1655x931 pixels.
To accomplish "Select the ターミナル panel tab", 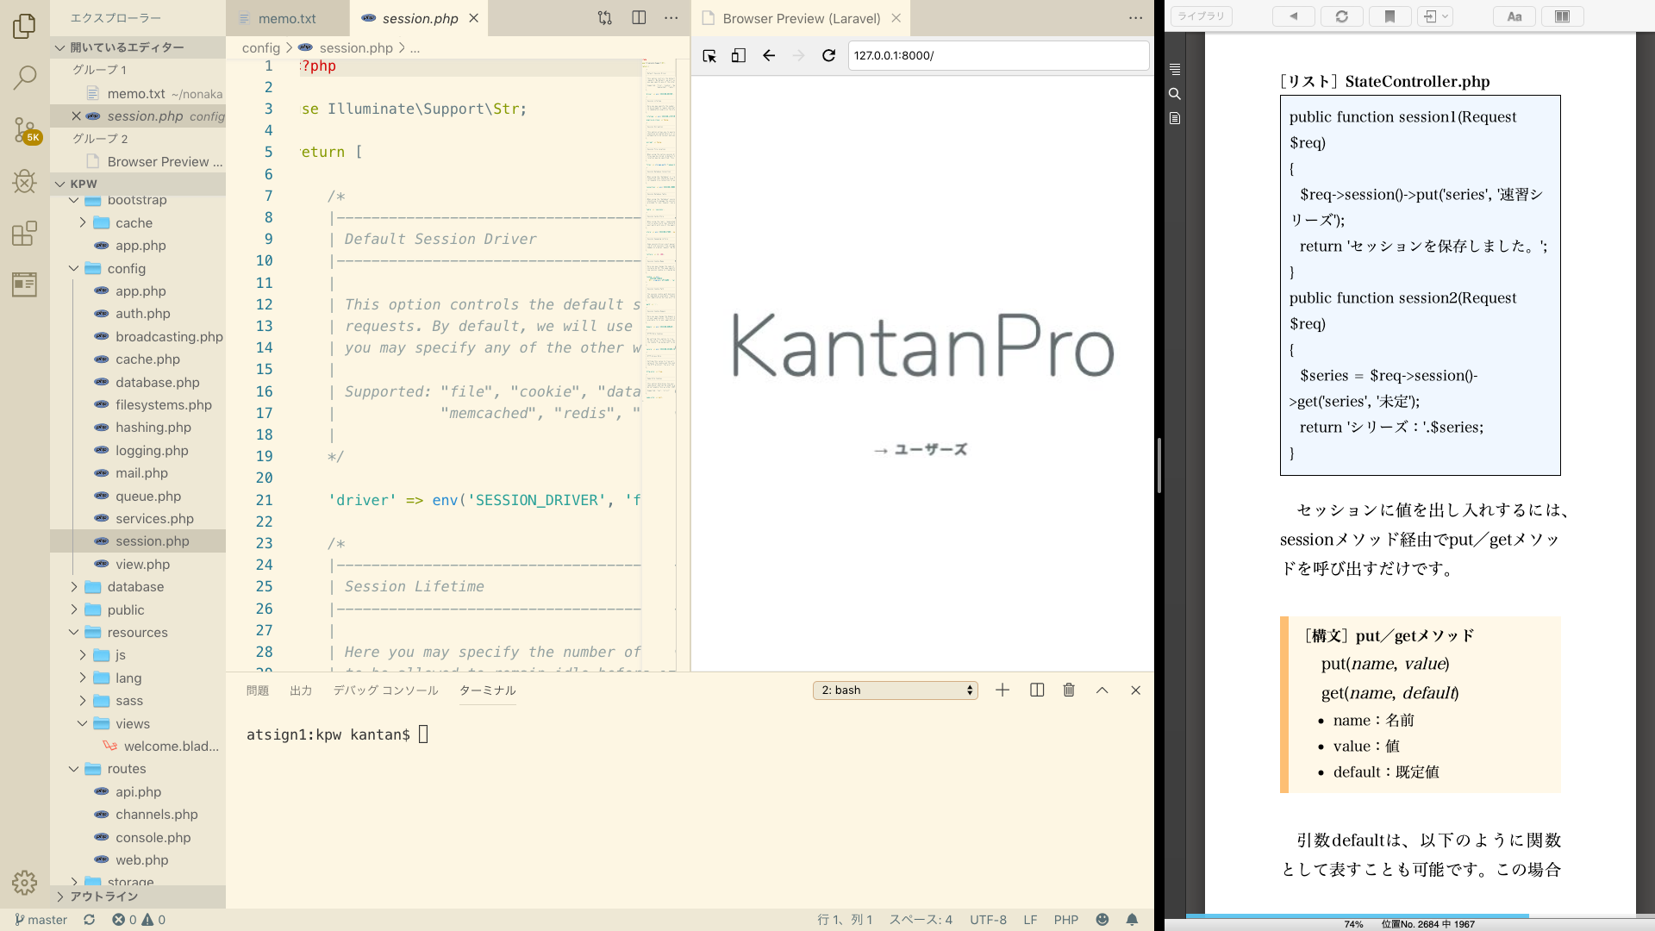I will (x=487, y=690).
